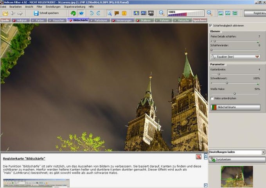Screen dimensions: 266x188
Task: Toggle the red dot on Bildschärfe tab
Action: [x=70, y=20]
